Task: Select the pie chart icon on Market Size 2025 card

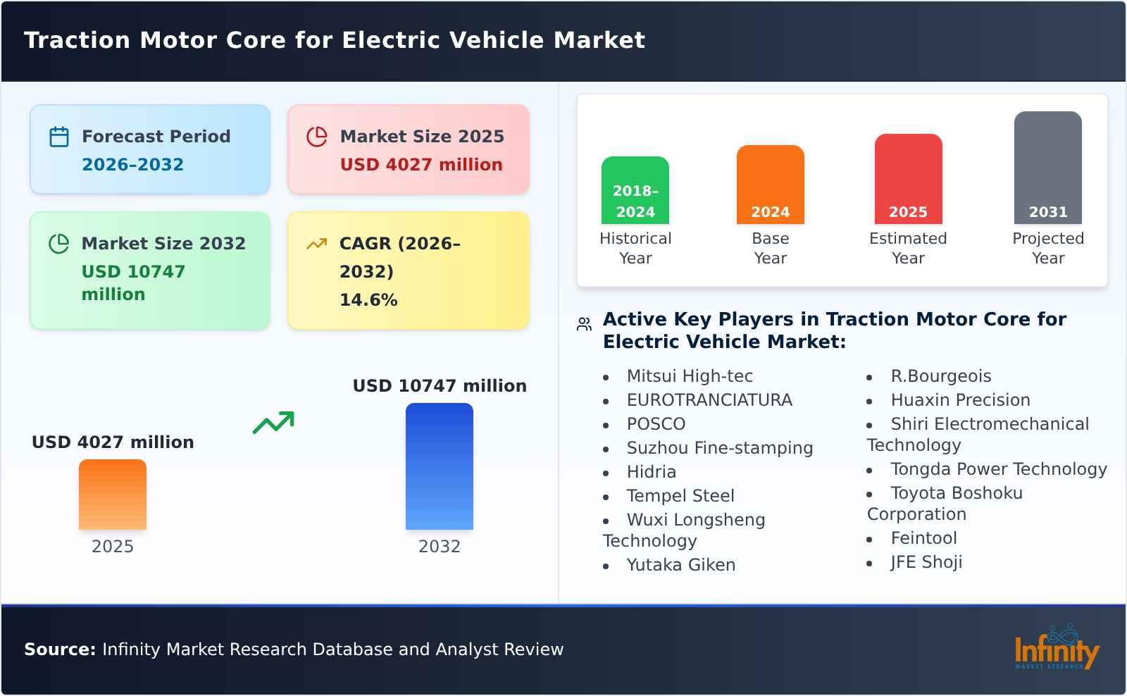Action: coord(317,137)
